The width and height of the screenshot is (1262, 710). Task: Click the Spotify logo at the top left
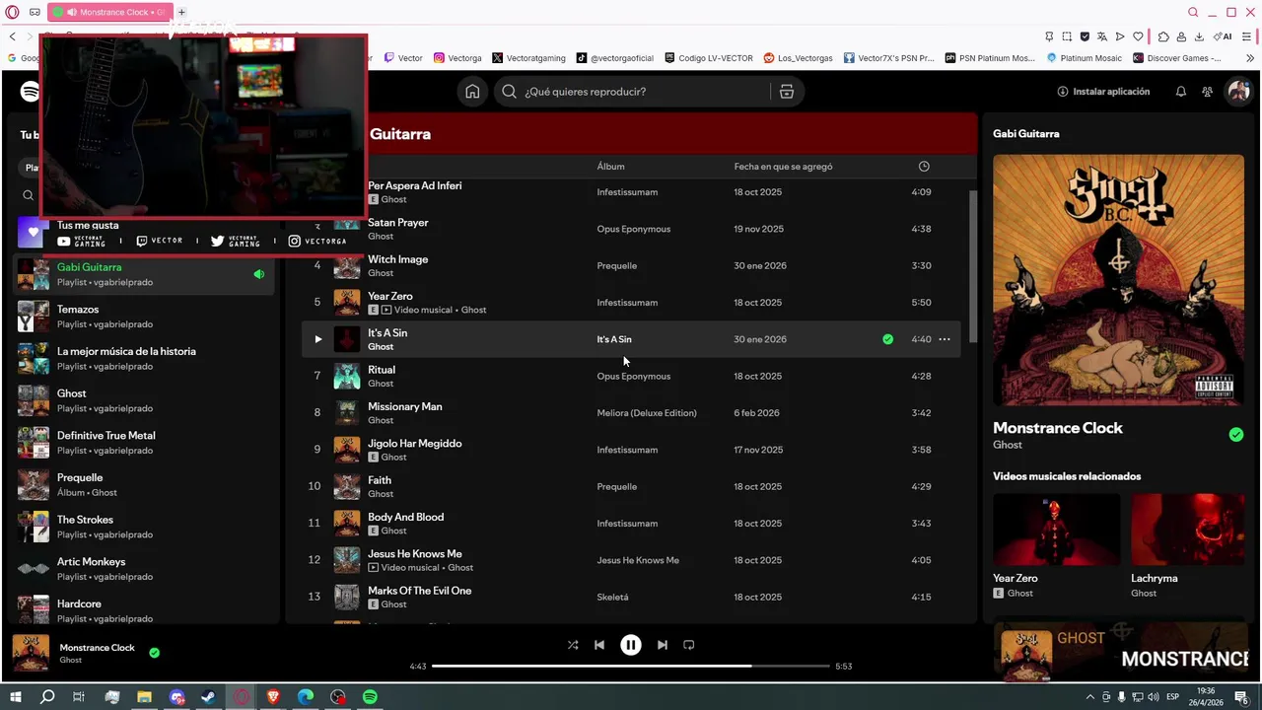pyautogui.click(x=30, y=92)
